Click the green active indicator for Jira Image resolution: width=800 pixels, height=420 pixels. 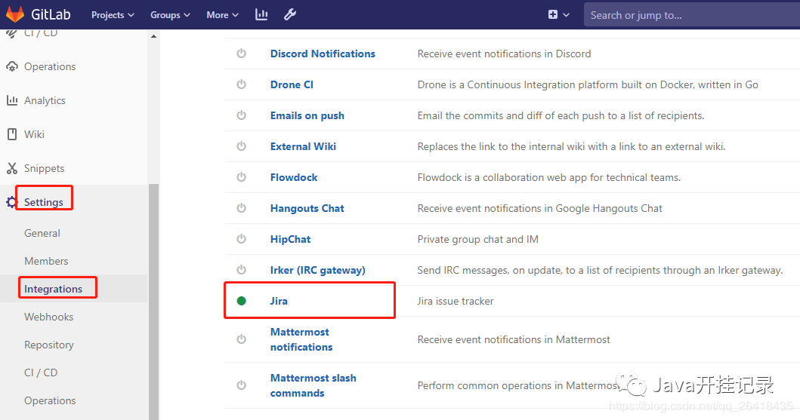[x=241, y=301]
